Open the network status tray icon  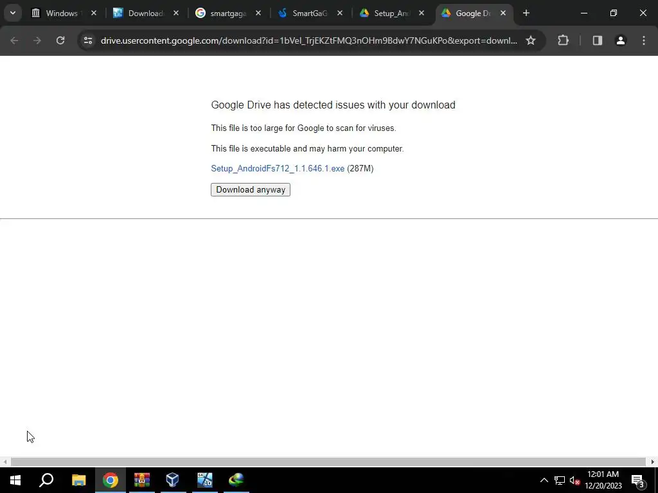(x=560, y=480)
